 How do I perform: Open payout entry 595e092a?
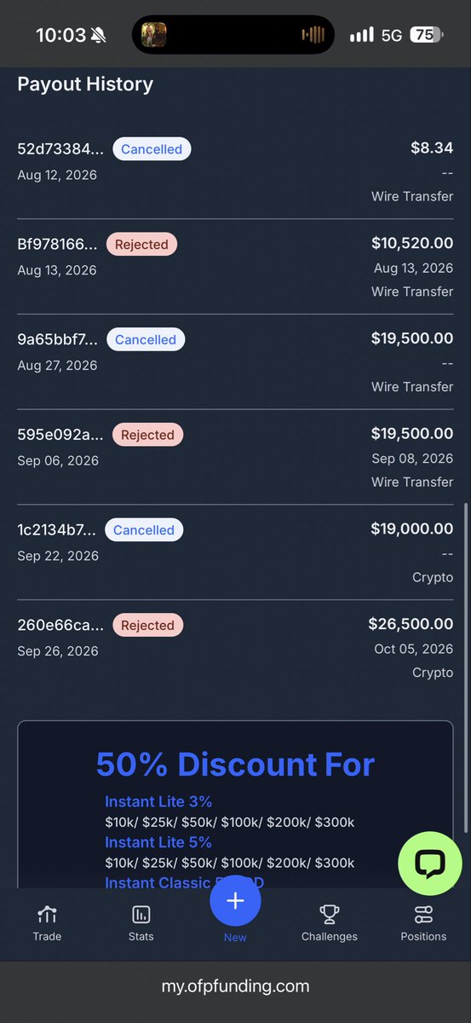click(x=235, y=458)
